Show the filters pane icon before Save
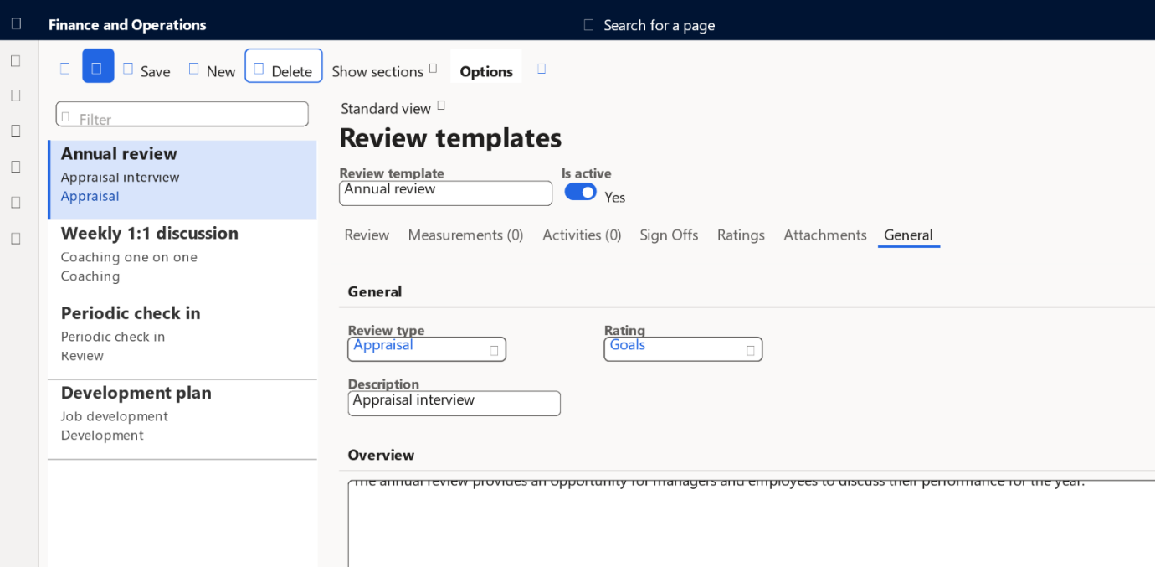Screen dimensions: 1155x567 coord(64,69)
